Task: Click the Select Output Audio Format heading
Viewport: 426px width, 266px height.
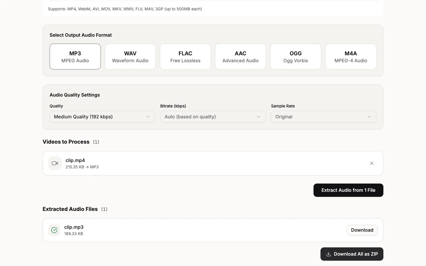Action: pos(81,35)
